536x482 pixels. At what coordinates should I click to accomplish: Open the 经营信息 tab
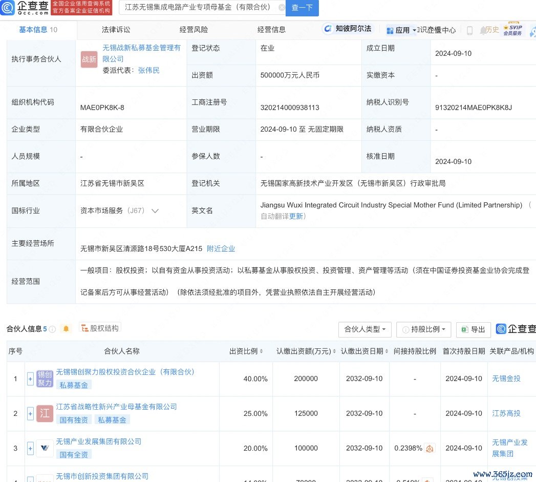click(x=271, y=30)
